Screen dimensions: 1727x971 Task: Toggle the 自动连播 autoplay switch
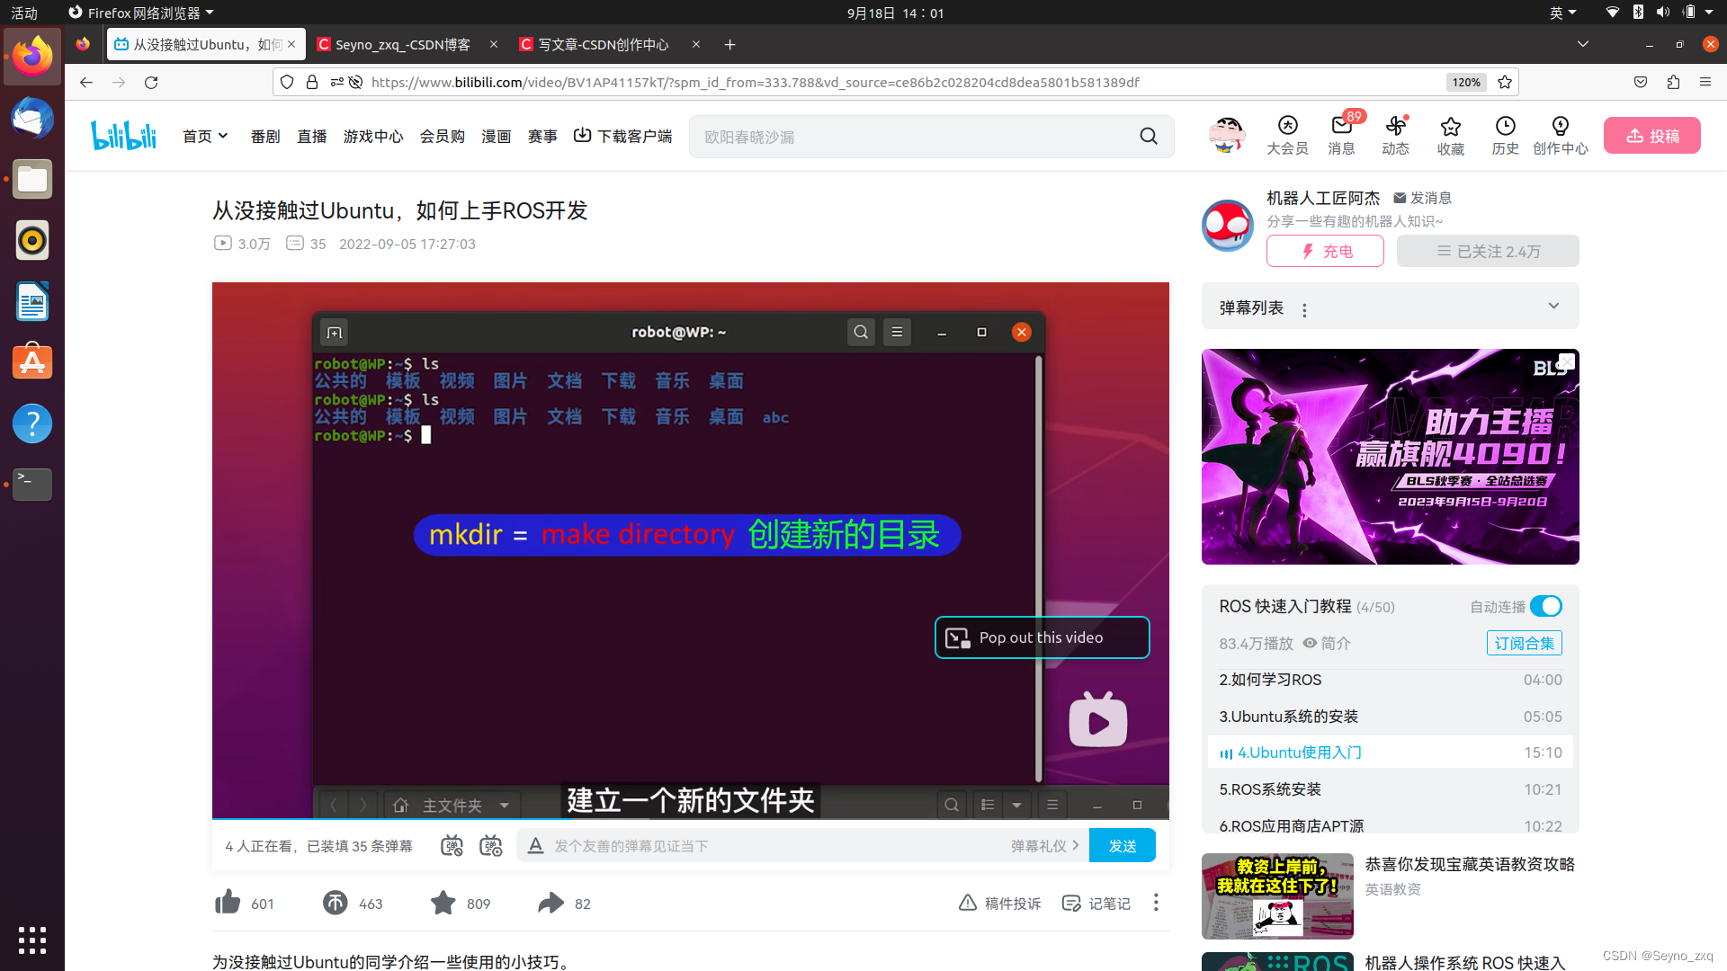(x=1546, y=607)
